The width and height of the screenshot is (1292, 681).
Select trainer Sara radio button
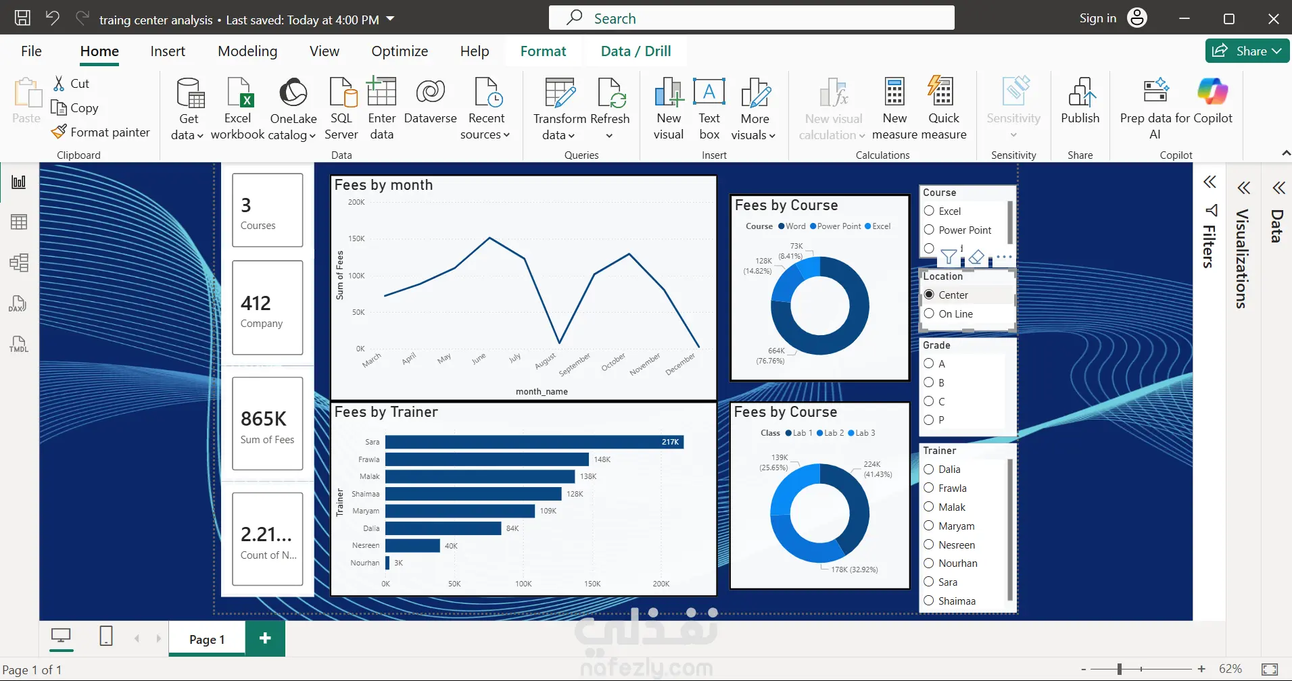pos(930,582)
